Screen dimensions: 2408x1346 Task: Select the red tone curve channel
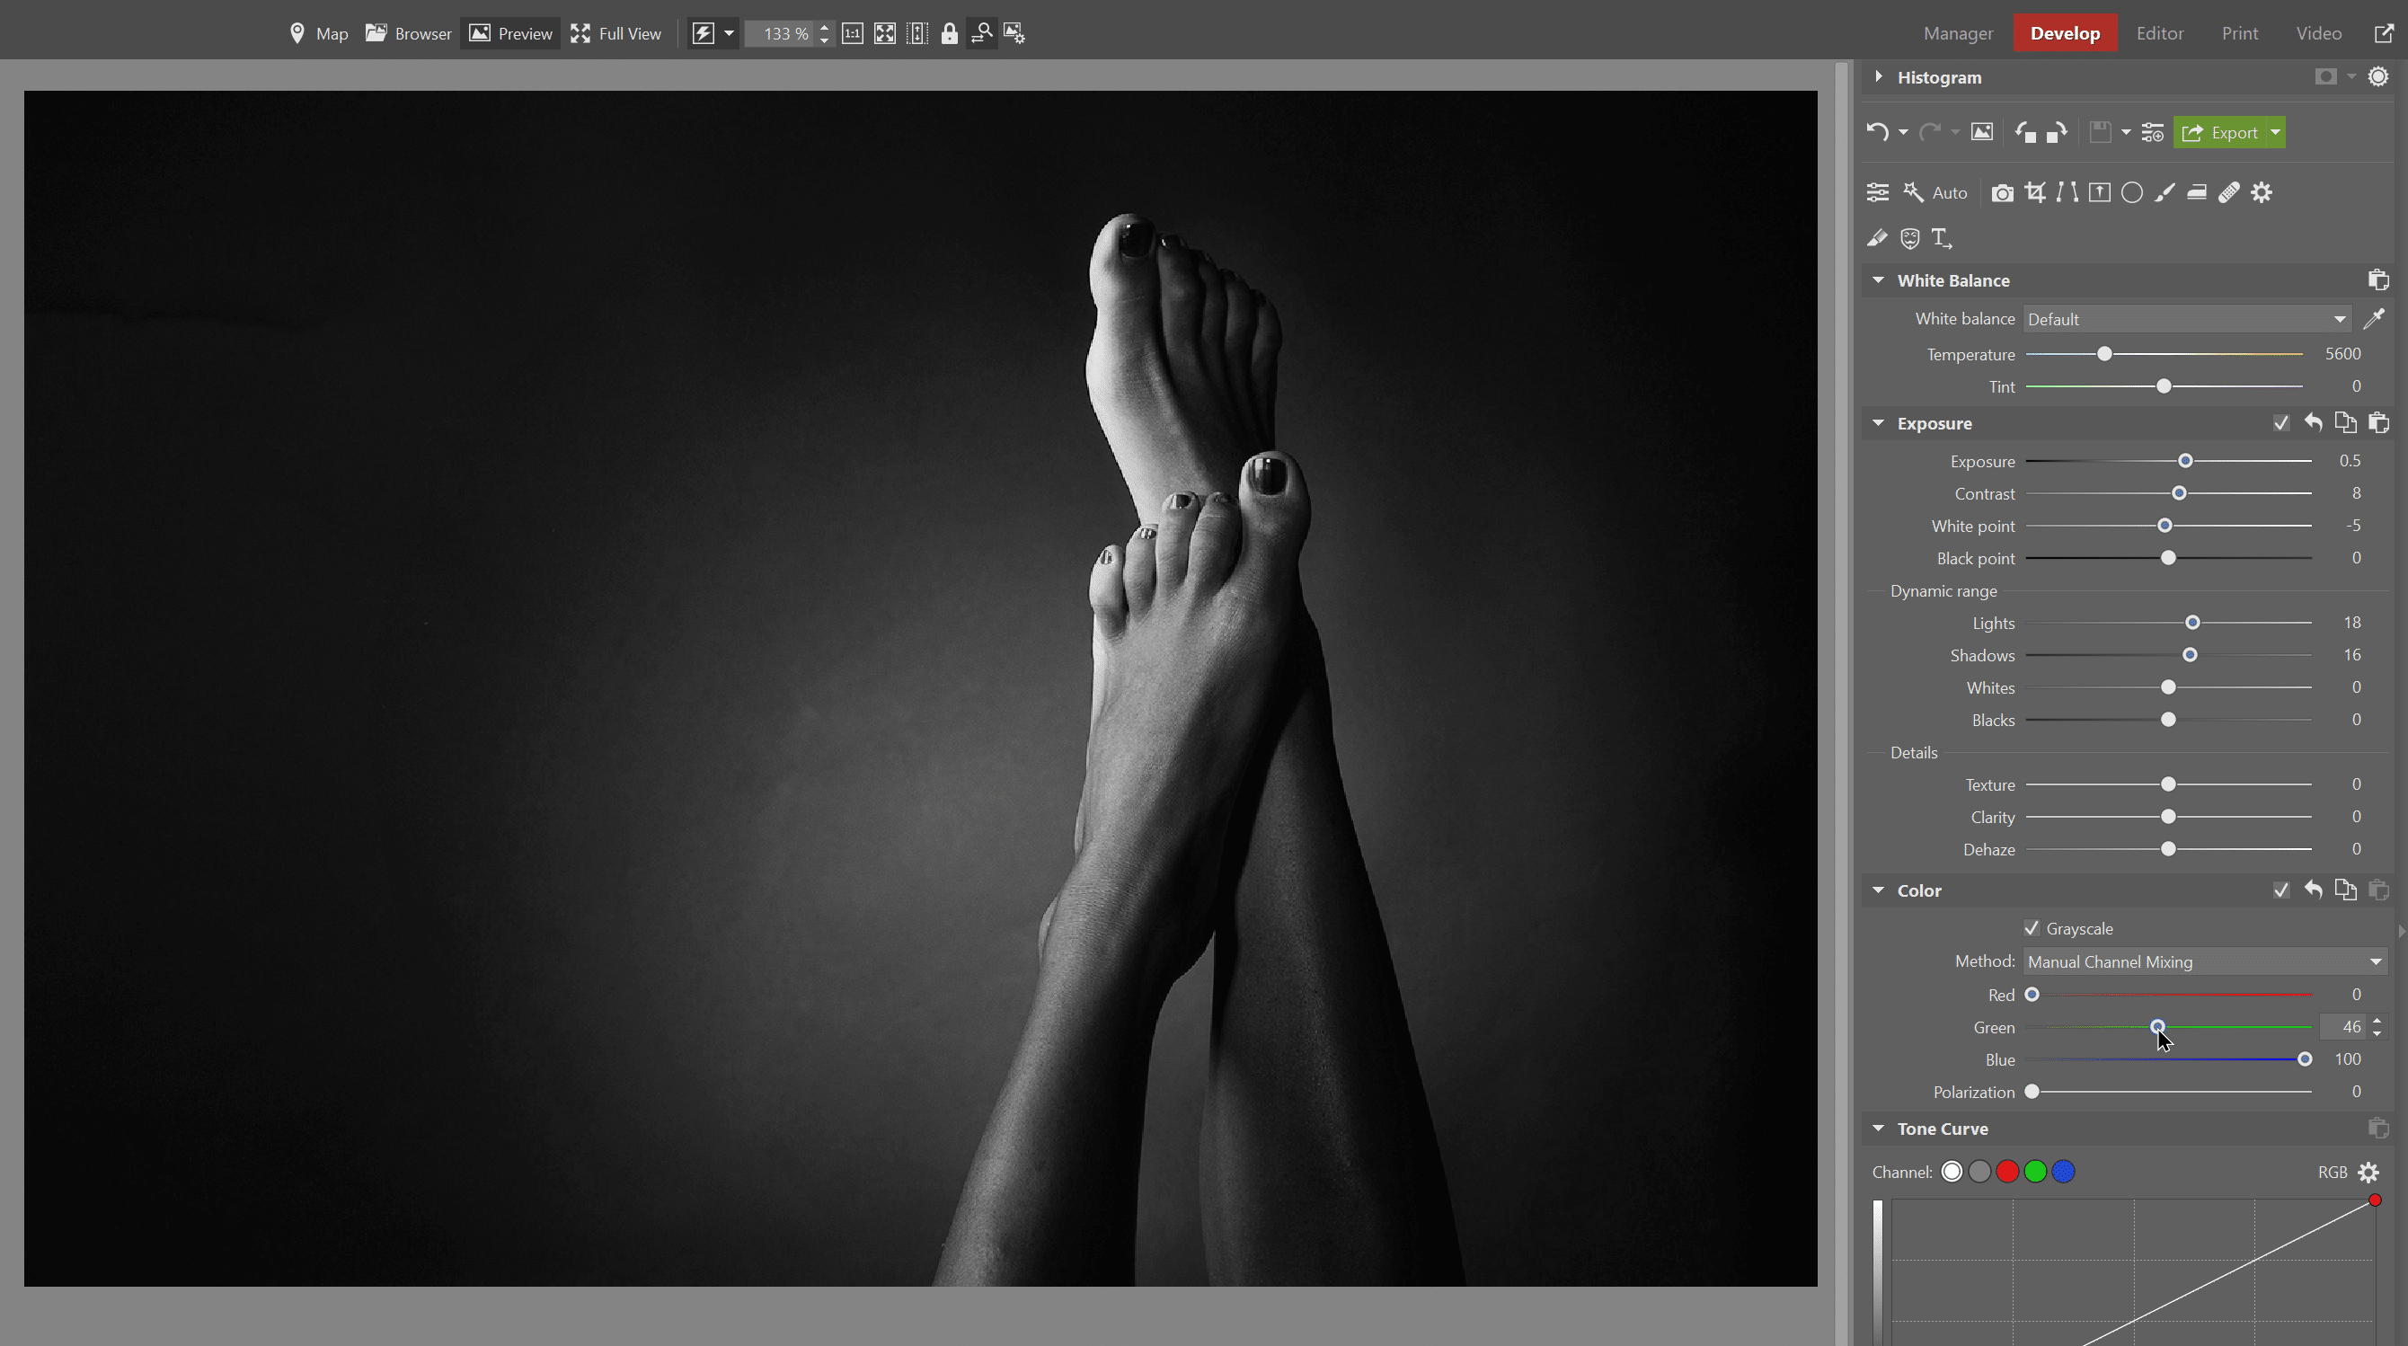(x=2007, y=1173)
